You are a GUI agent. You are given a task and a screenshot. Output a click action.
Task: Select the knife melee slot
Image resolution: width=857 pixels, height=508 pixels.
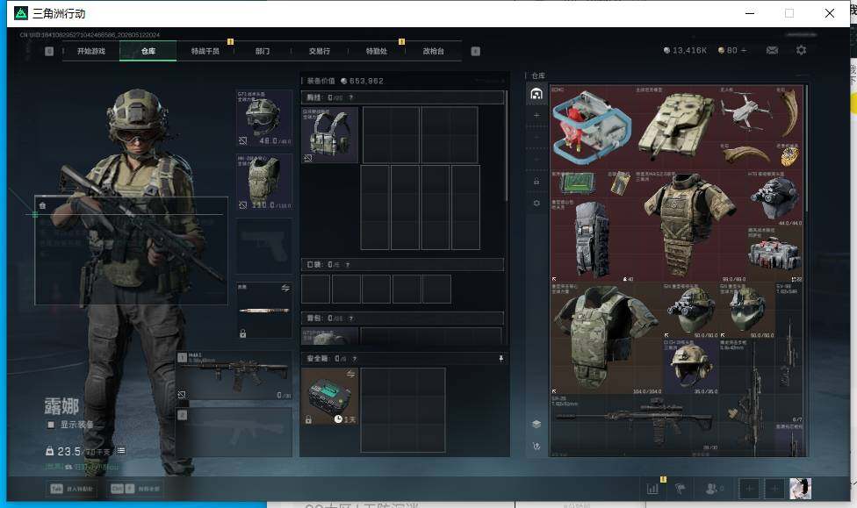pos(264,311)
